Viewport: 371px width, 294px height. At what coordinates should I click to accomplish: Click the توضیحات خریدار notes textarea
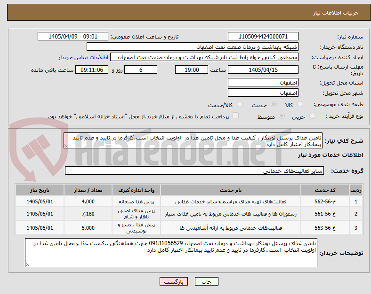tap(171, 253)
